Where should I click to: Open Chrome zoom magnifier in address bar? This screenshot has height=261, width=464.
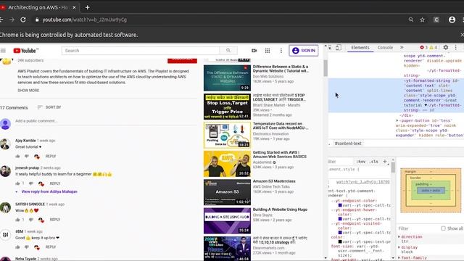coord(411,20)
